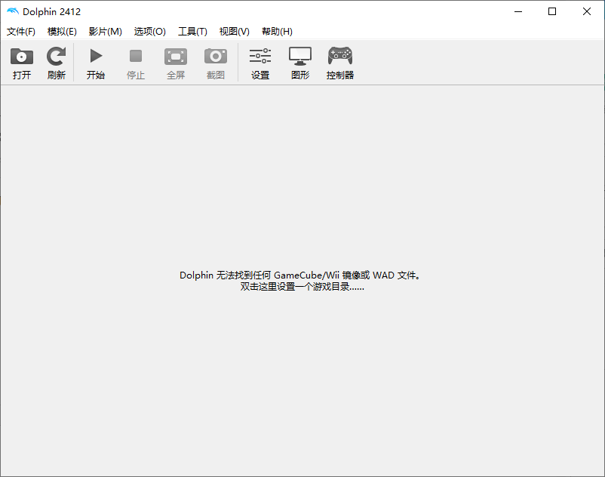
Task: Open the 模拟(E) menu
Action: coord(62,31)
